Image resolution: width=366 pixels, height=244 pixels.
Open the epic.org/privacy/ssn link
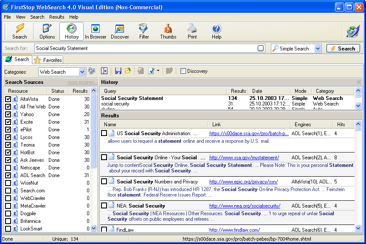(243, 182)
